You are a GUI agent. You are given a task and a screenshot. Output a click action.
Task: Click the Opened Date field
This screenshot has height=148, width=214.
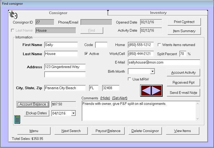click(x=151, y=22)
